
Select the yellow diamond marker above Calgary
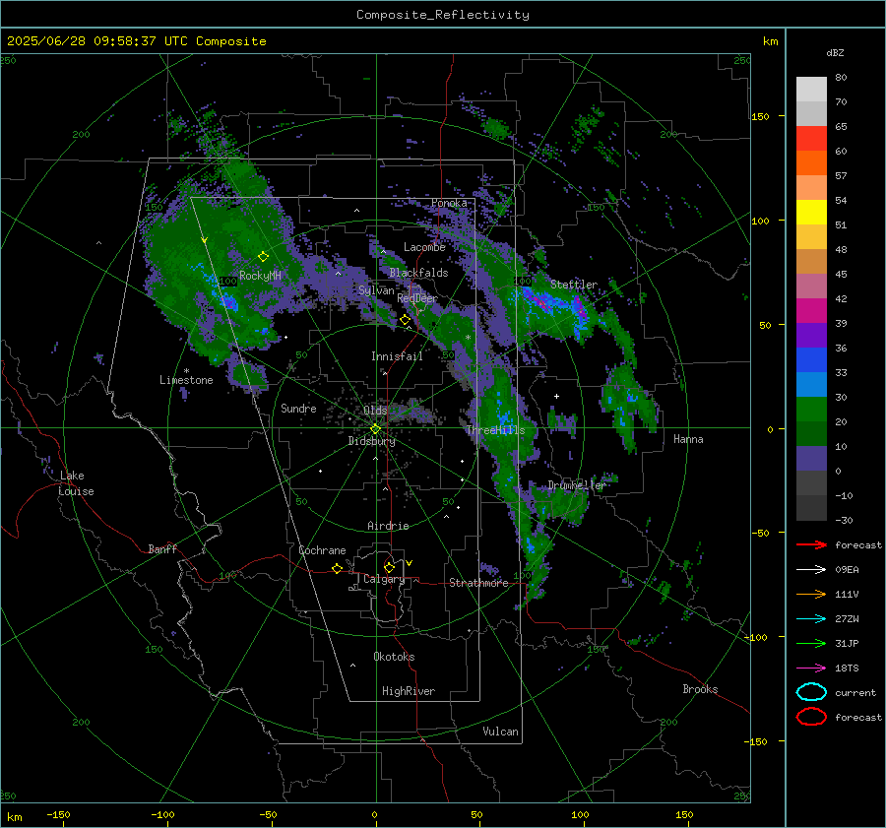pos(389,567)
